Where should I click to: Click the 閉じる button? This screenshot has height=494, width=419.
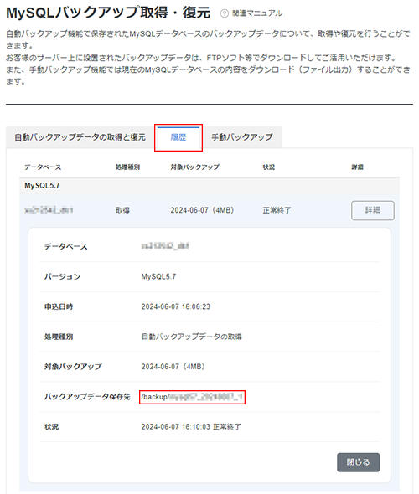pos(358,462)
